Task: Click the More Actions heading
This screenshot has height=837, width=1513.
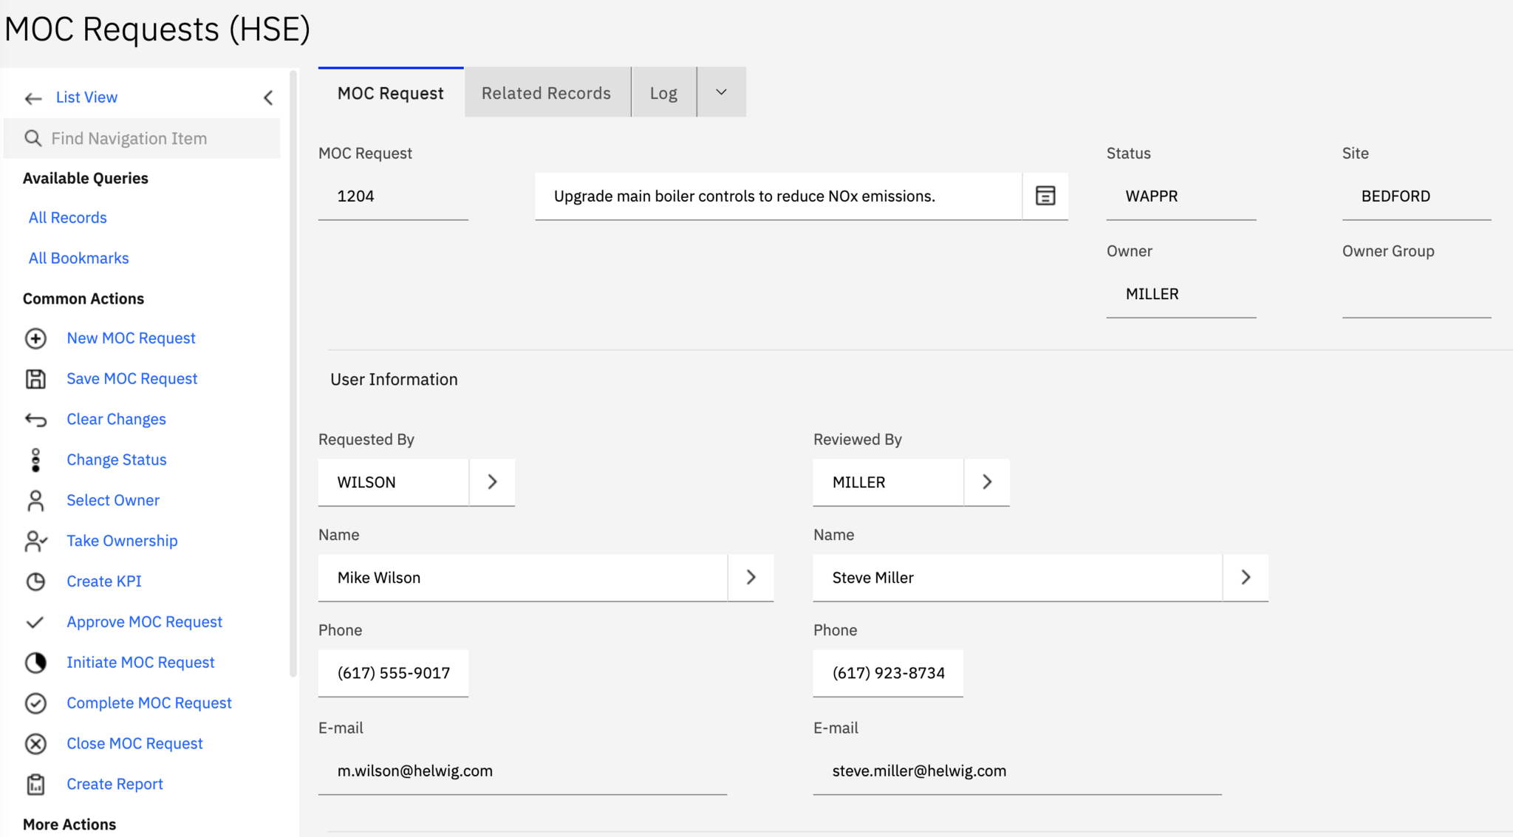Action: click(69, 824)
